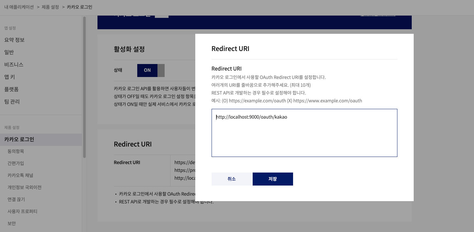Open 팀 관리 in the sidebar

pos(12,101)
